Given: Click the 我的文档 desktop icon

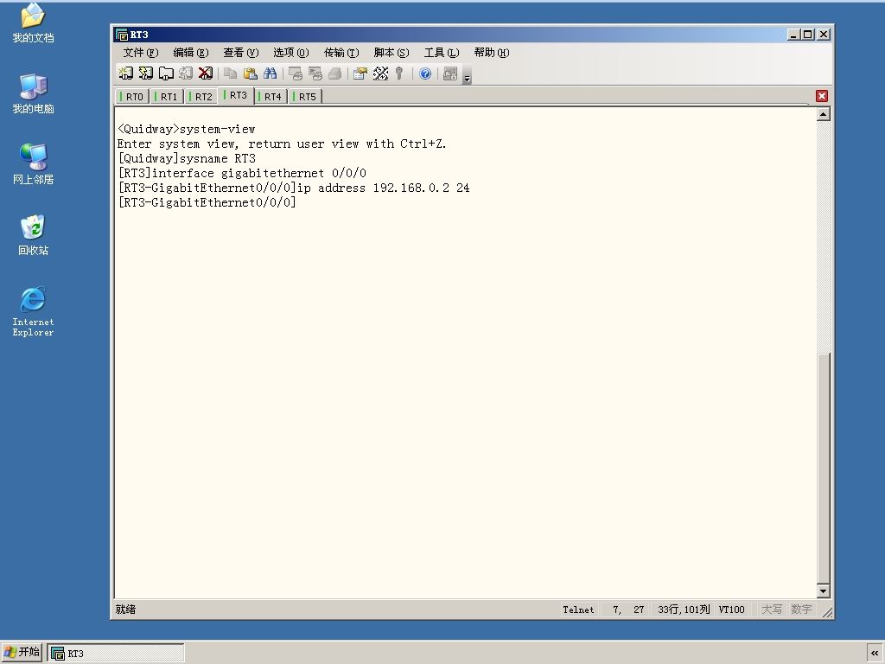Looking at the screenshot, I should 34,23.
